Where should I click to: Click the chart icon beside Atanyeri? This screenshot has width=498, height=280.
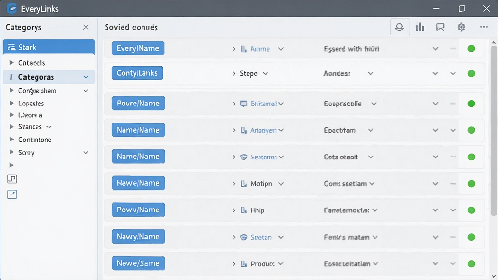coord(244,130)
